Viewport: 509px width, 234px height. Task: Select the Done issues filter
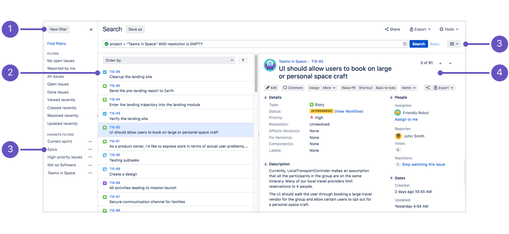click(58, 92)
